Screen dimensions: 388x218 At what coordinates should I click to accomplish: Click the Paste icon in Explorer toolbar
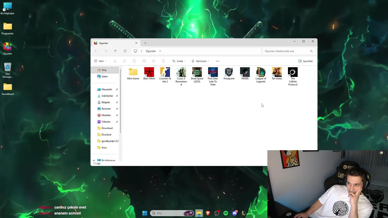click(x=134, y=61)
